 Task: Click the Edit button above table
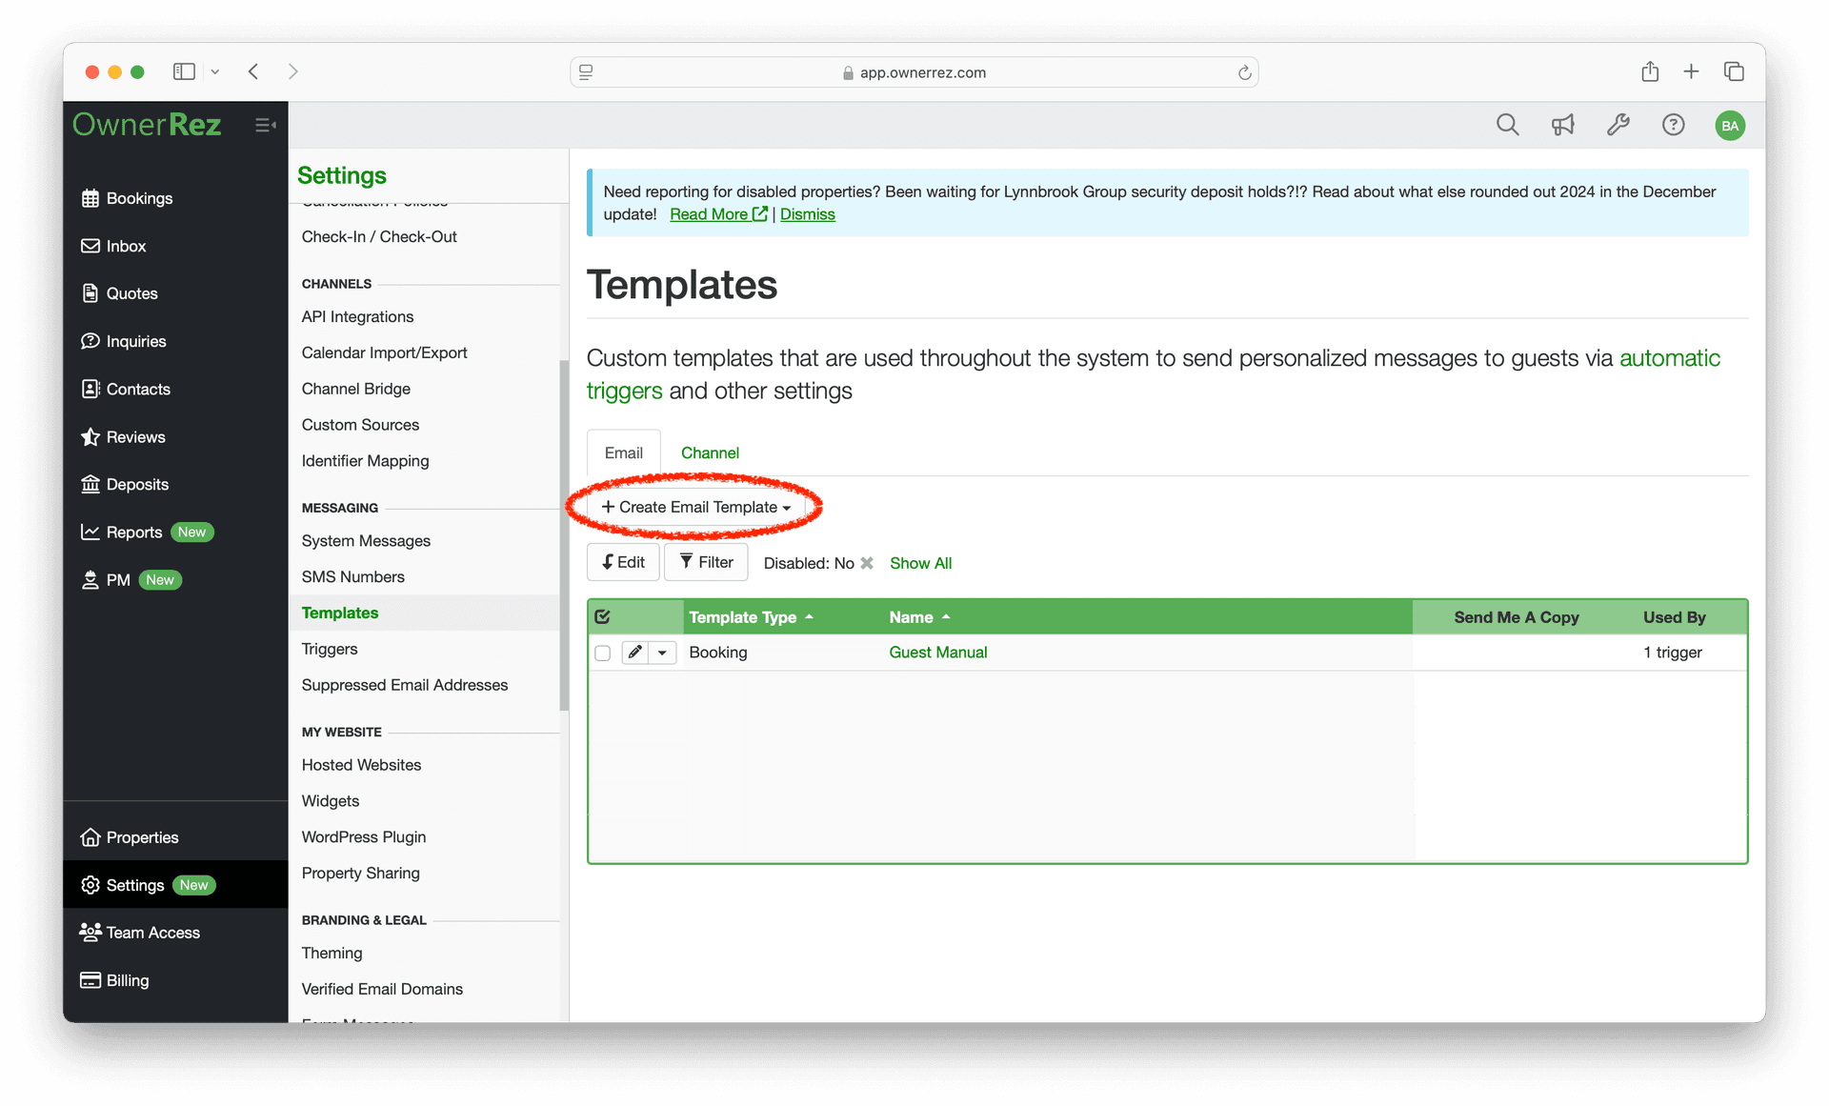click(x=623, y=562)
